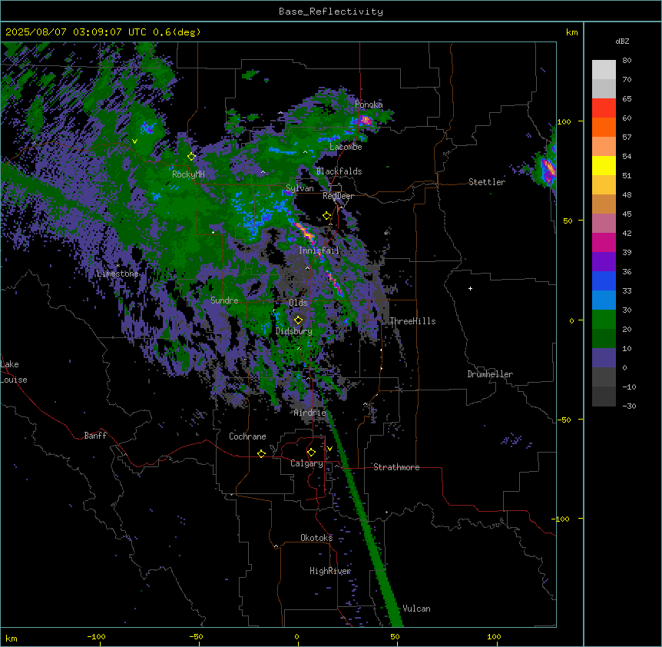The image size is (662, 647).
Task: Click the 50 tick label on the bottom axis
Action: coord(396,636)
